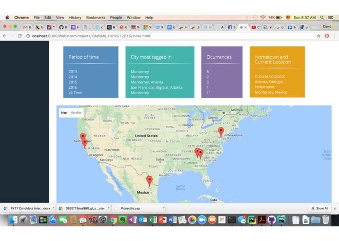Open the Help menu
This screenshot has height=241, width=339.
point(149,18)
